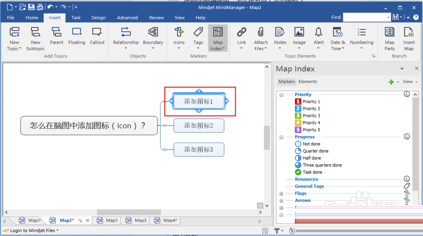423x236 pixels.
Task: Add an Alert bell
Action: coord(319,38)
